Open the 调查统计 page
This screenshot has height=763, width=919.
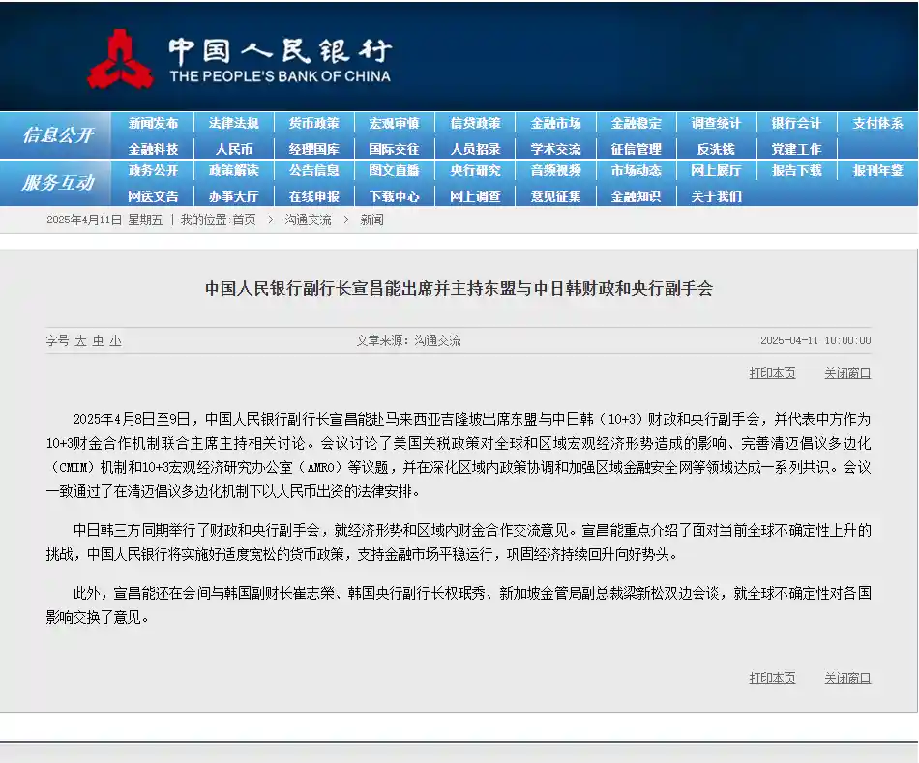pos(717,123)
